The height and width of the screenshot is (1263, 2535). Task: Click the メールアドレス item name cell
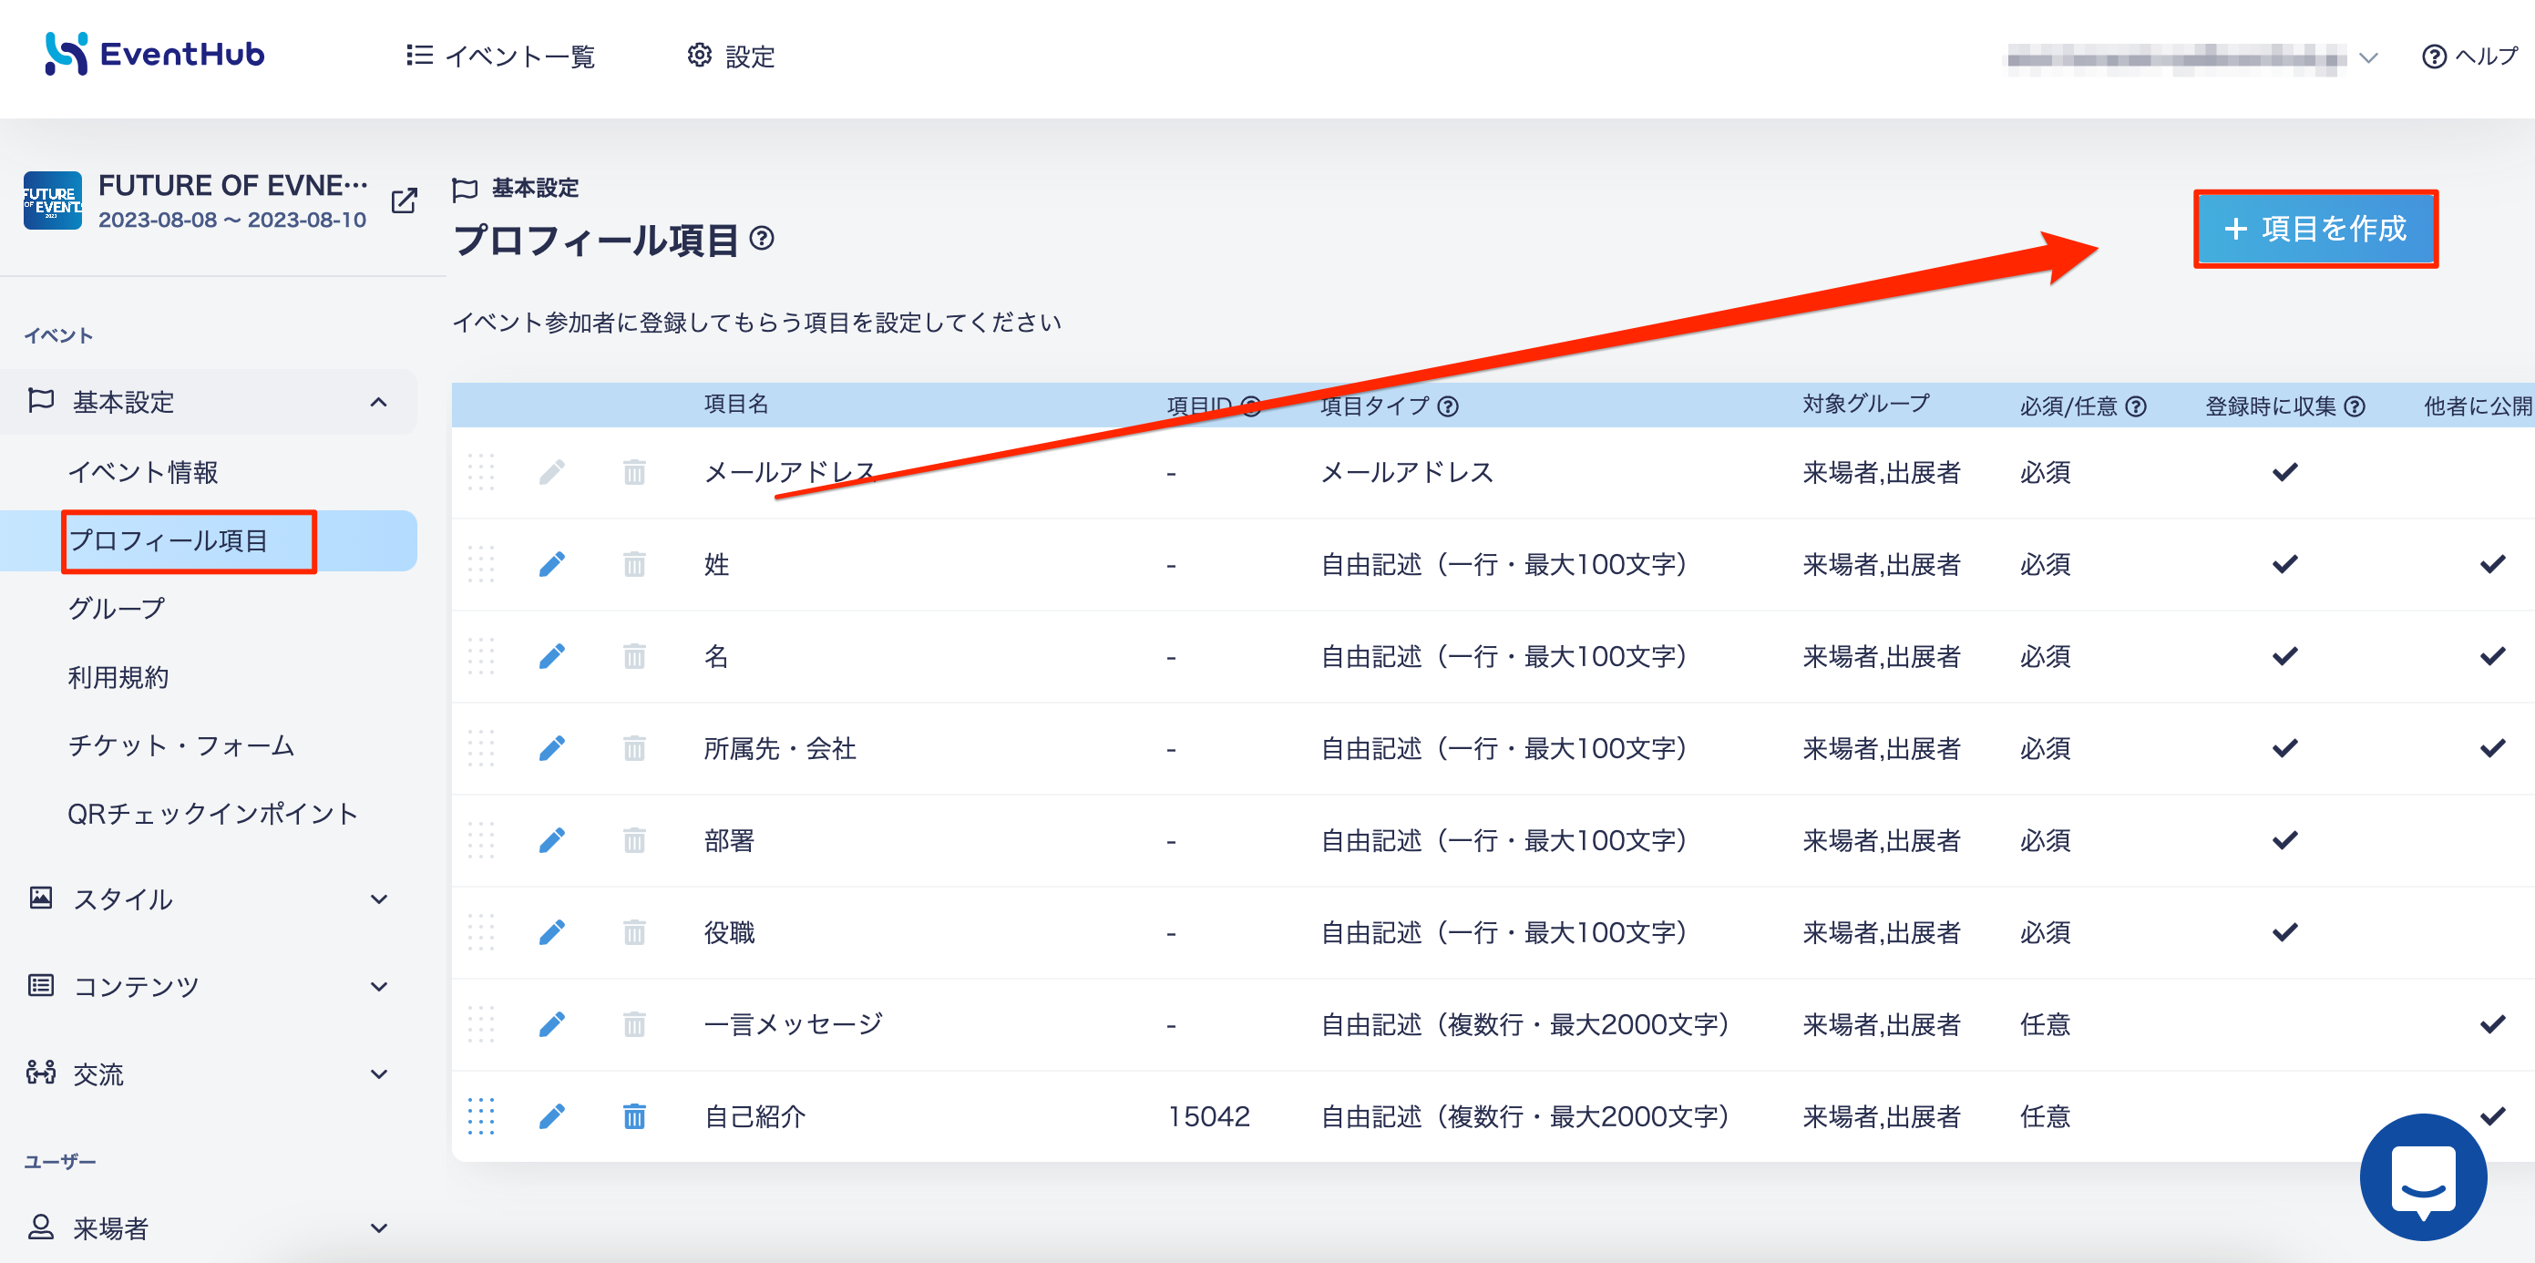[789, 473]
